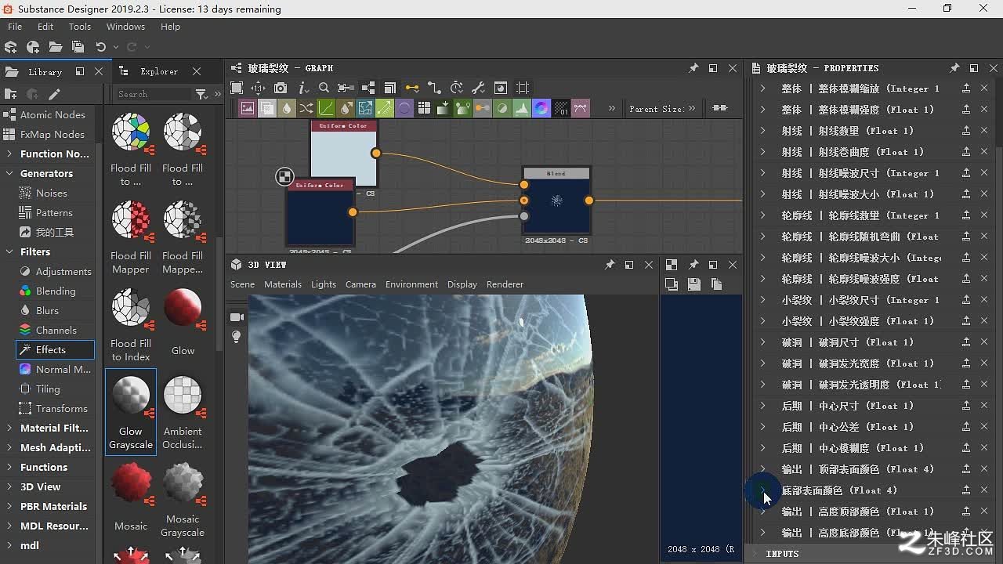Expand hidden node toolbar items chevron
The image size is (1003, 564).
tap(612, 109)
